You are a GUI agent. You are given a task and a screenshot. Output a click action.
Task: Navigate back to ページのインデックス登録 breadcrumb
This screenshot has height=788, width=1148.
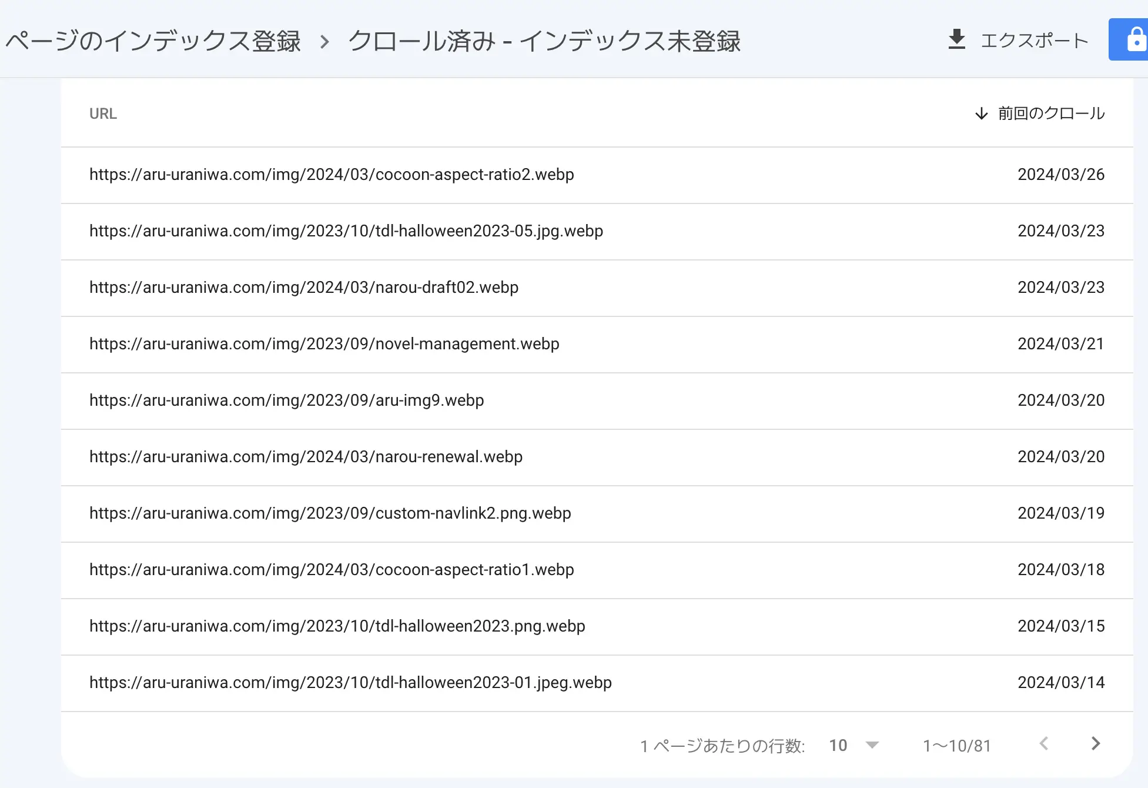coord(153,41)
